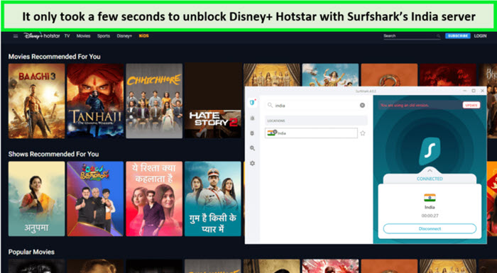The height and width of the screenshot is (273, 497).
Task: Open the TV section
Action: [67, 35]
